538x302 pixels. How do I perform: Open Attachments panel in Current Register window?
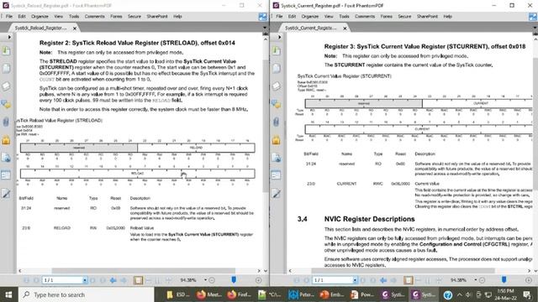click(x=277, y=122)
